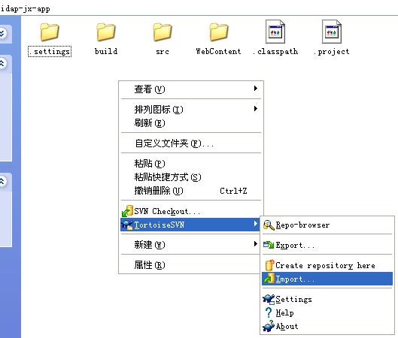Screen dimensions: 398x338
Task: Click the idap-jx-app title text
Action: [x=25, y=9]
